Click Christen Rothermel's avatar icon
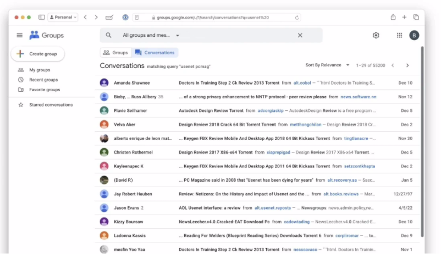The width and height of the screenshot is (441, 259). 104,152
